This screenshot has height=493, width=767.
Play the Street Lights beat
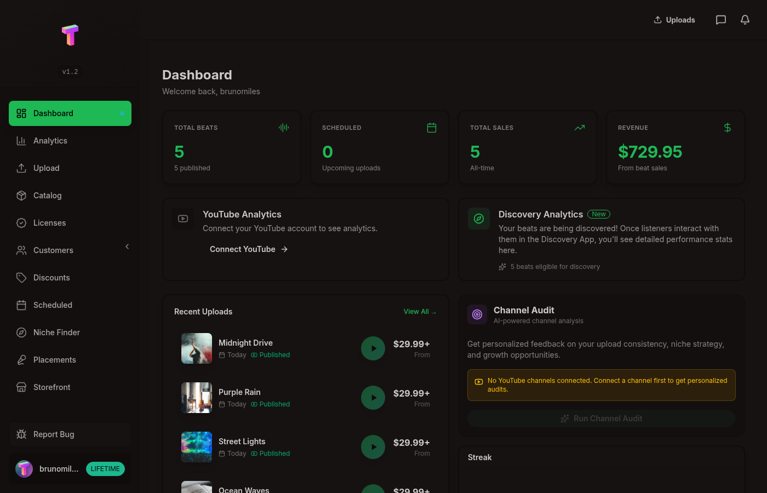(x=373, y=447)
